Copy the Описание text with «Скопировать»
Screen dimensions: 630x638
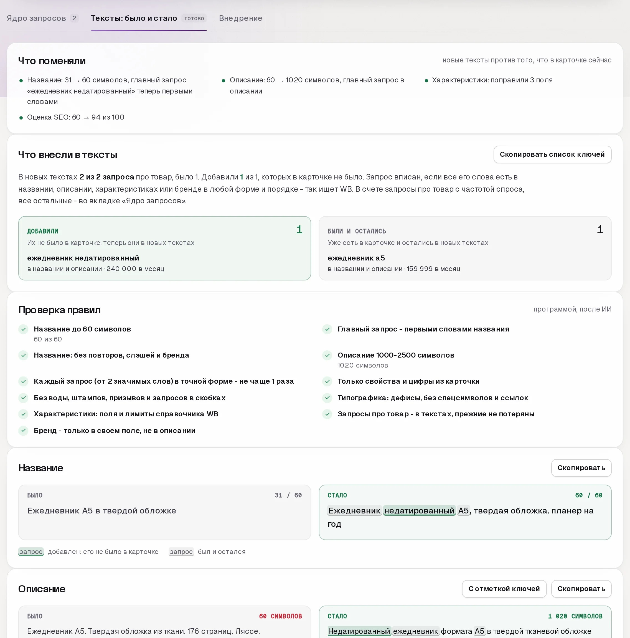coord(581,588)
